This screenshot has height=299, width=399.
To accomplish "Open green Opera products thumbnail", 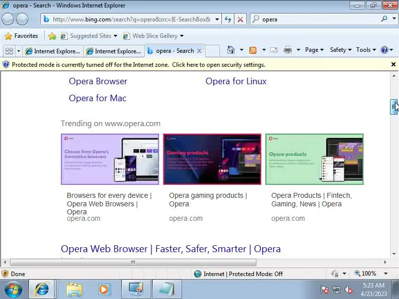I will (x=315, y=159).
